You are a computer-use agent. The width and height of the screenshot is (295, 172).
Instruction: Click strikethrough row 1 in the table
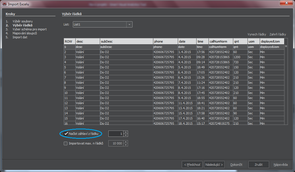pos(114,47)
